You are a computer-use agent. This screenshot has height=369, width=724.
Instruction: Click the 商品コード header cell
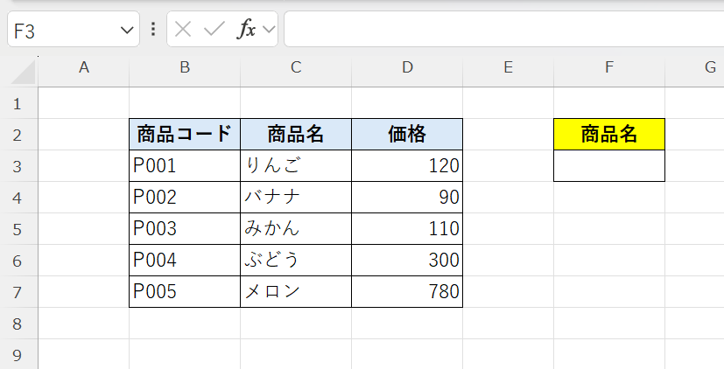(185, 134)
